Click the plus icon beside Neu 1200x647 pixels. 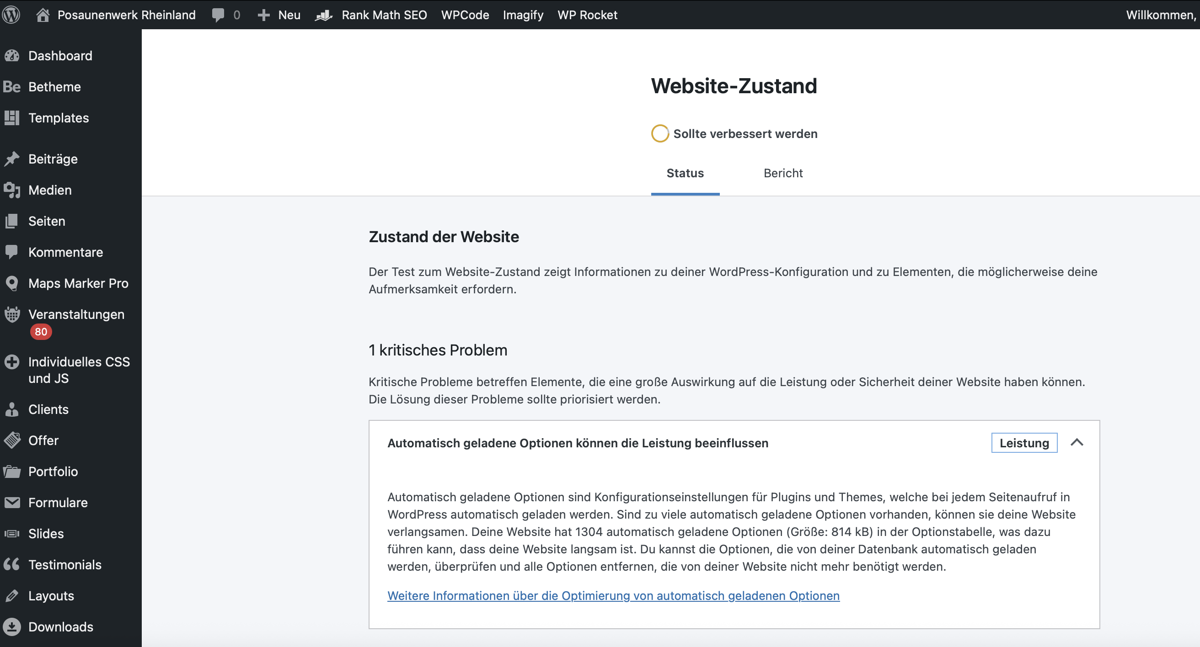(264, 15)
